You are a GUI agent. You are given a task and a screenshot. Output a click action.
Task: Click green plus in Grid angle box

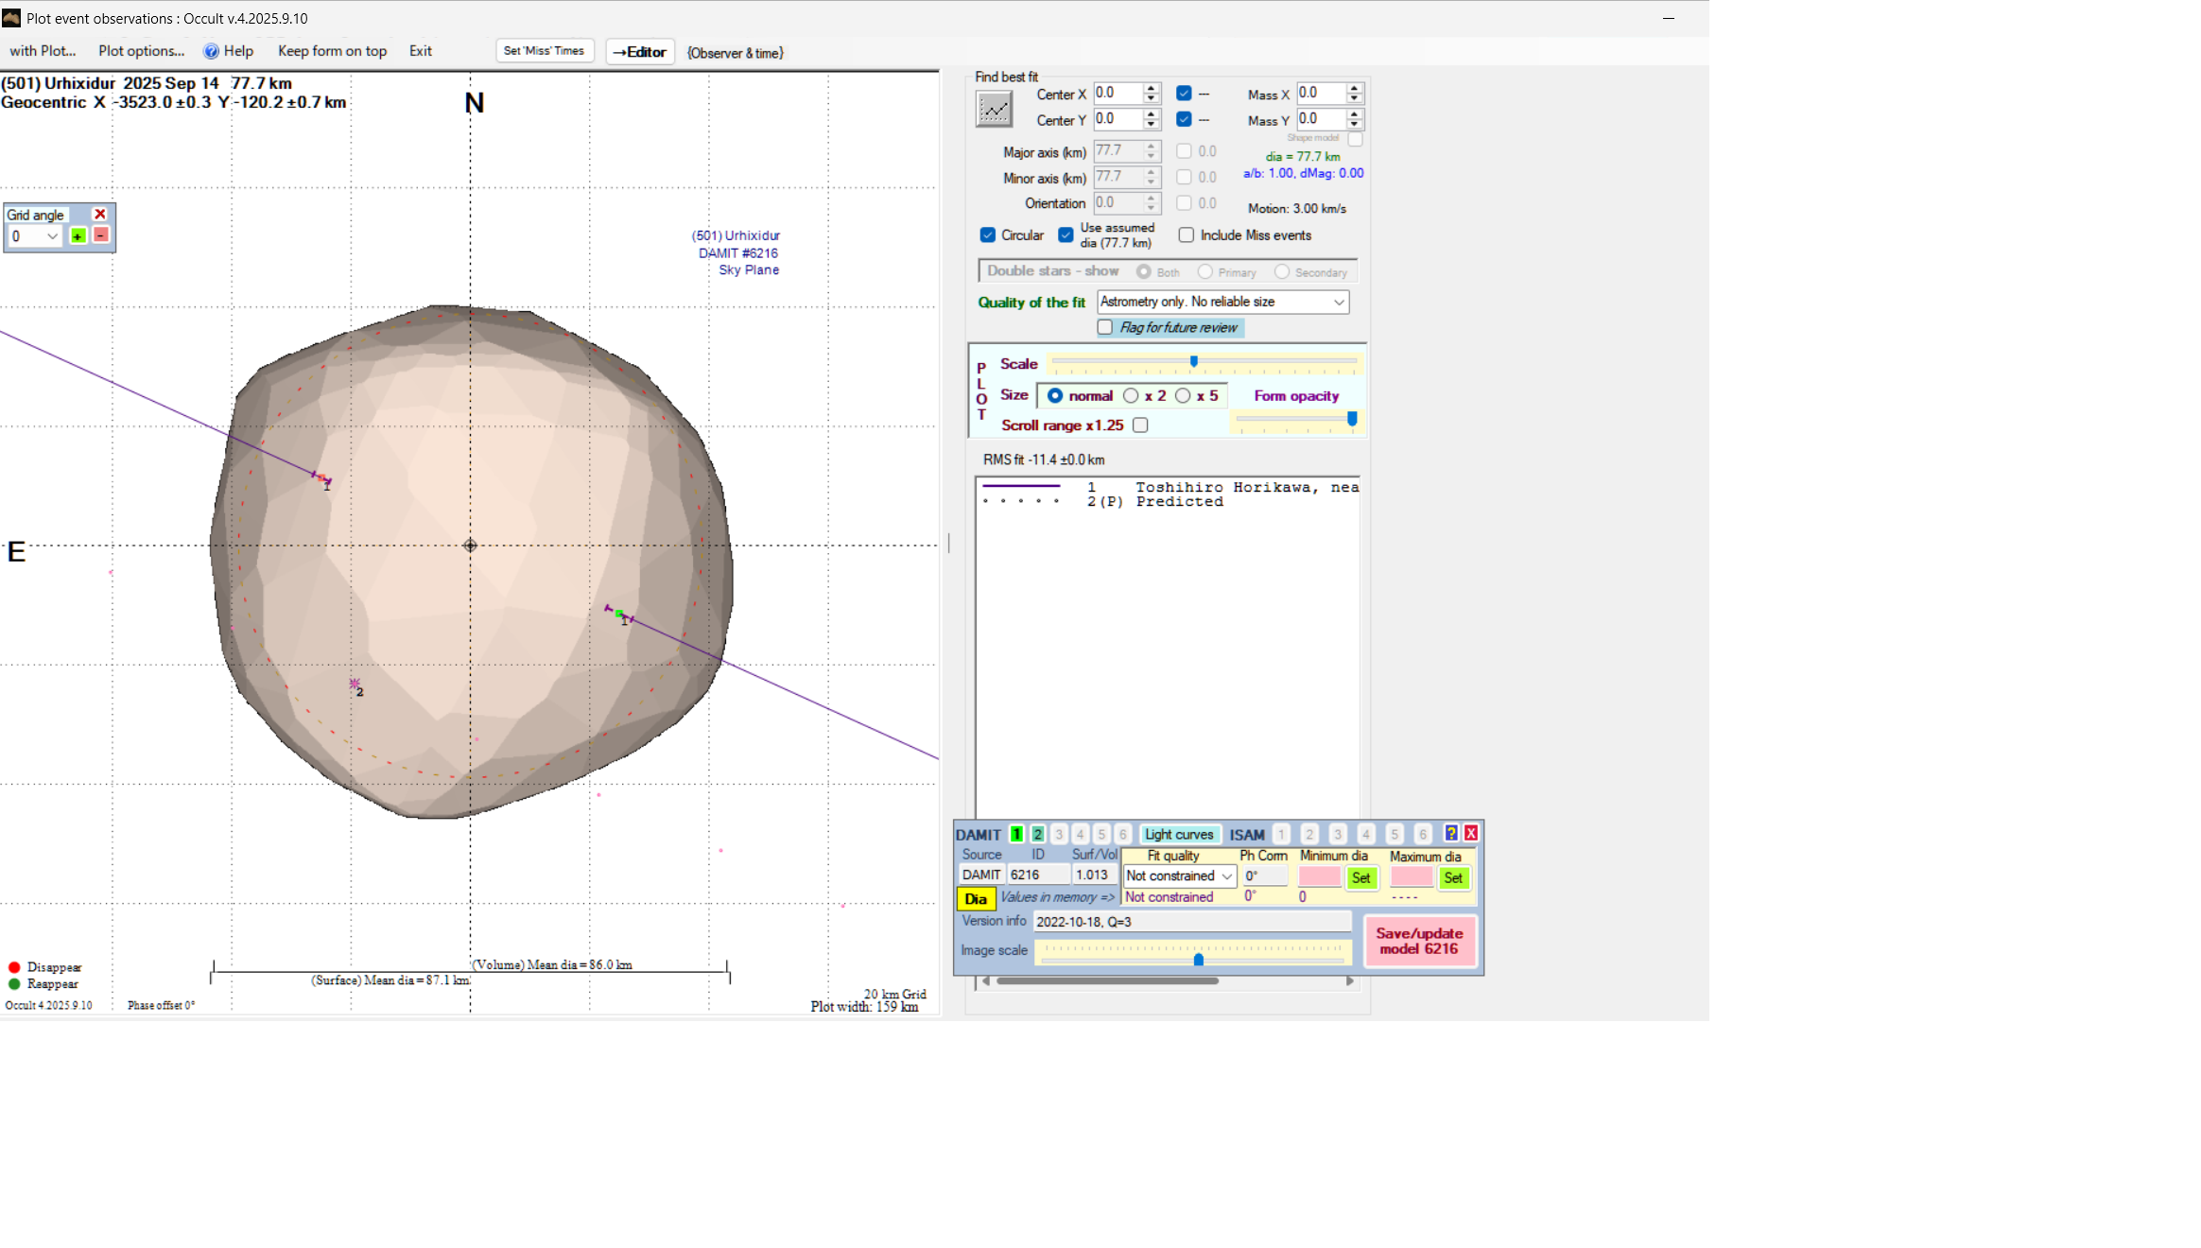[78, 236]
